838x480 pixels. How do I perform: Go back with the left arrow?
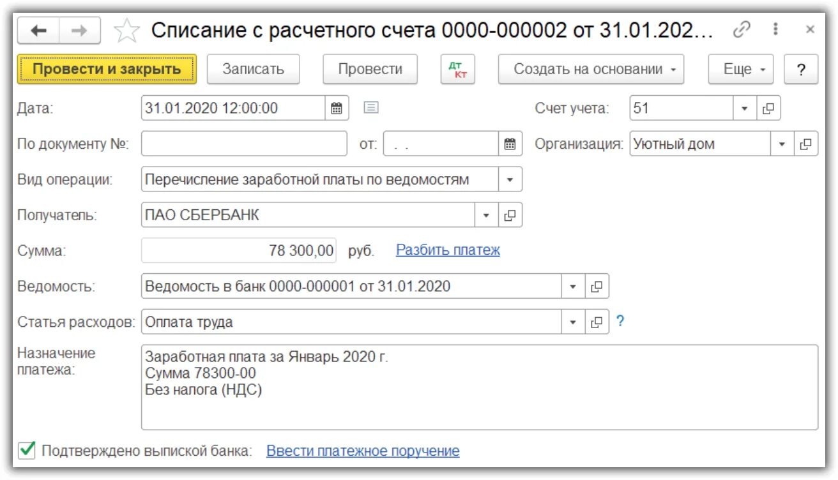coord(38,31)
